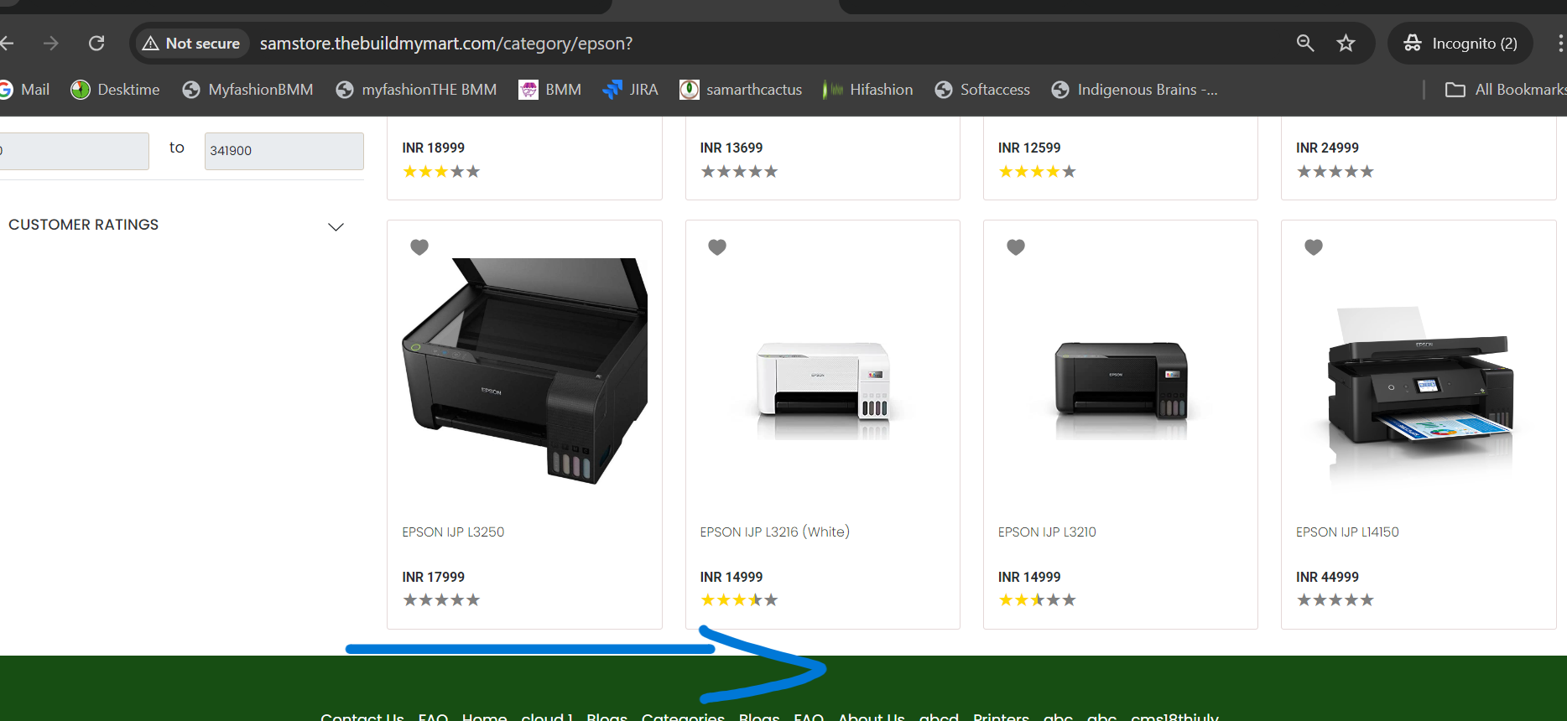Toggle the wishlist heart for EPSON IJP L3210
This screenshot has width=1567, height=721.
(x=1016, y=246)
